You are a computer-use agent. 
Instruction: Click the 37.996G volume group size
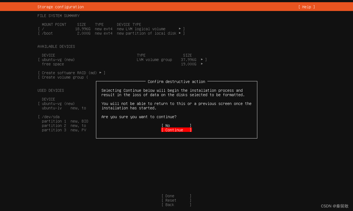click(x=189, y=60)
